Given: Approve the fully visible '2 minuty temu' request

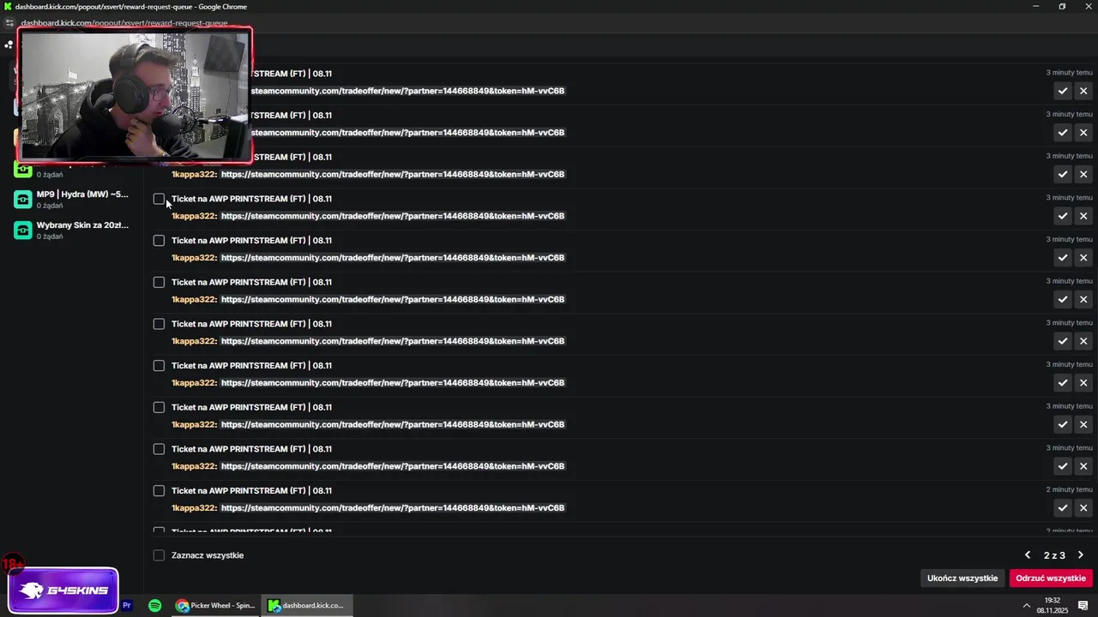Looking at the screenshot, I should tap(1063, 508).
